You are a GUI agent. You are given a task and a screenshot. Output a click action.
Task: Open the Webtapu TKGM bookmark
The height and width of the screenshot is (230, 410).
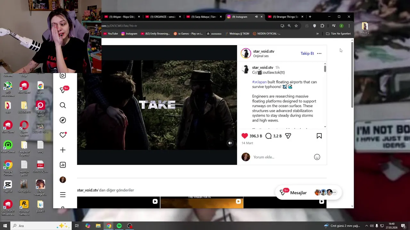(237, 34)
